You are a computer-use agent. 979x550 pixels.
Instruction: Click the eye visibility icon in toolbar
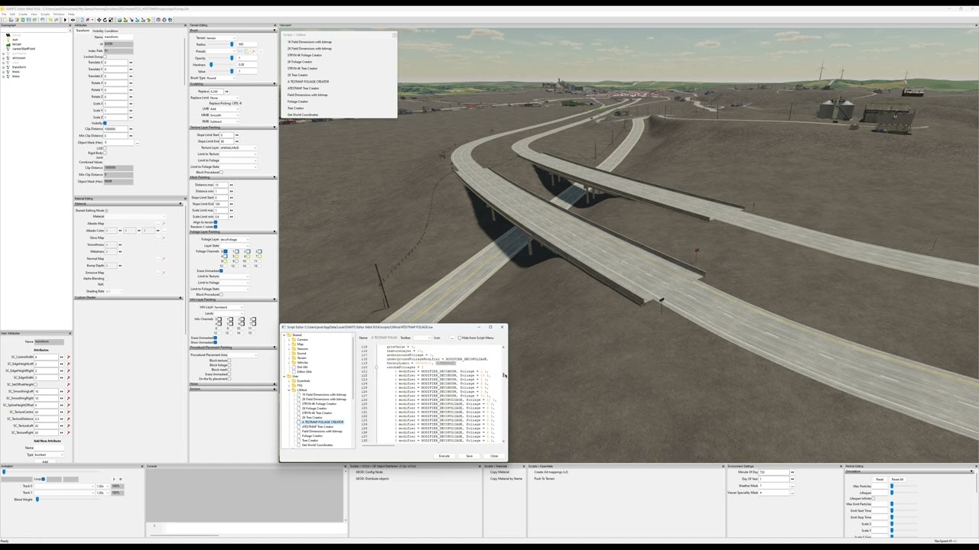pyautogui.click(x=73, y=20)
